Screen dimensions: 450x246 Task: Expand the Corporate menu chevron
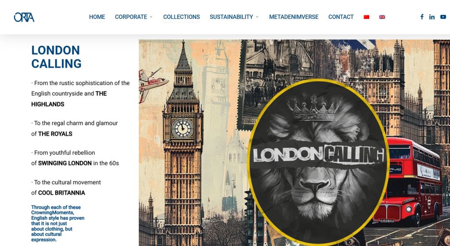click(151, 17)
